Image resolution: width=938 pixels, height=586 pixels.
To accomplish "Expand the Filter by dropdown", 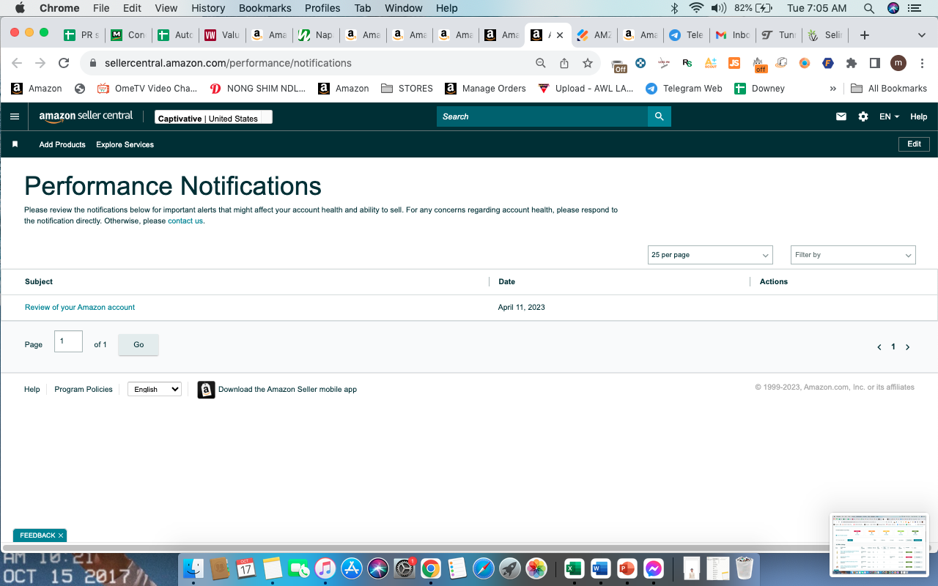I will (853, 255).
